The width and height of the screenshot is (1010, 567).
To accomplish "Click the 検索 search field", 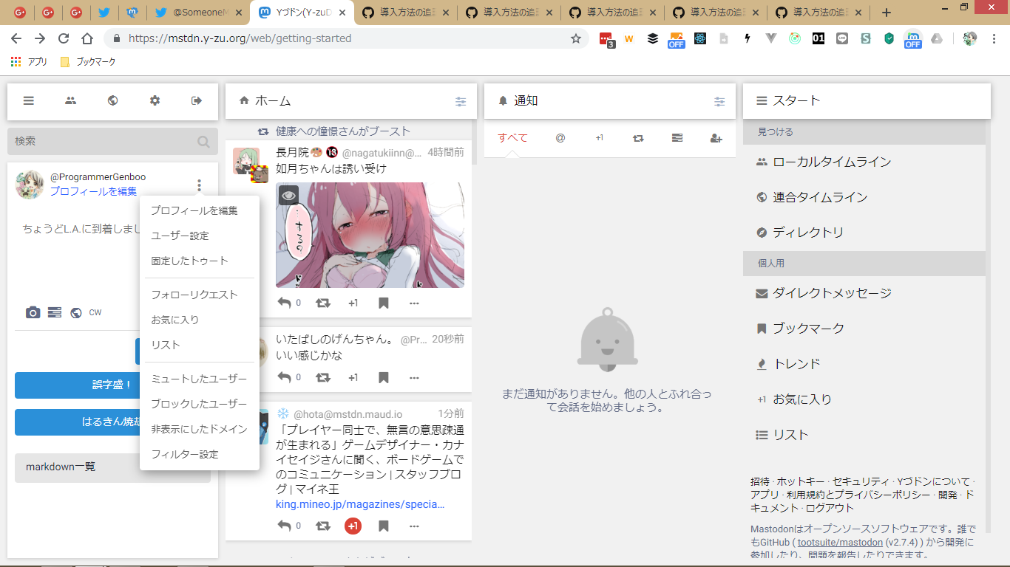I will (104, 141).
